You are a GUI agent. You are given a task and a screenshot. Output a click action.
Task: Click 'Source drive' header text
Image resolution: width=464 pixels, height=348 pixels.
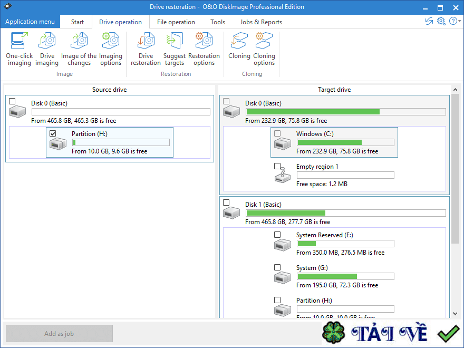coord(110,90)
